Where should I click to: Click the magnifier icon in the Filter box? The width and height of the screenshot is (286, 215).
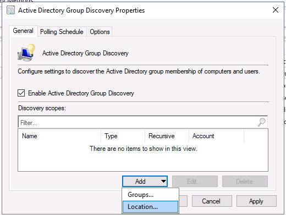pos(262,122)
